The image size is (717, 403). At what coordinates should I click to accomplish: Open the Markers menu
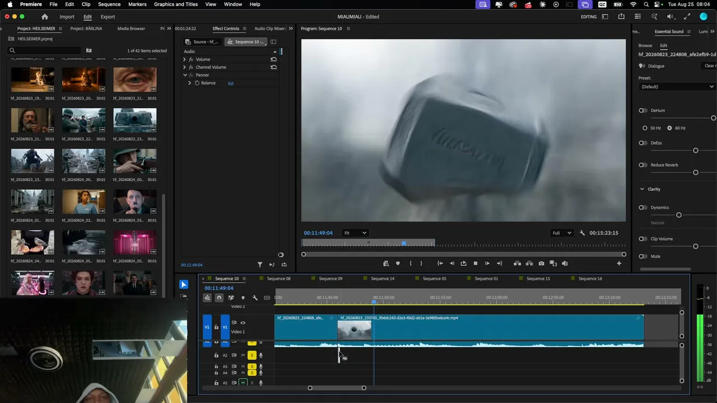tap(137, 4)
